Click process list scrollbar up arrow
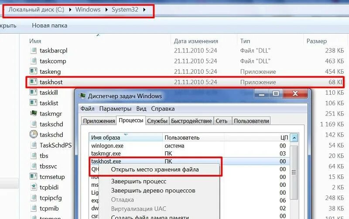This screenshot has width=349, height=219. [294, 138]
